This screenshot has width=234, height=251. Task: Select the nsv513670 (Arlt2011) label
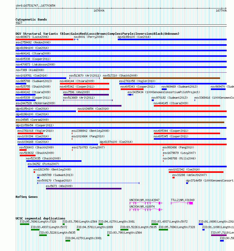(x=85, y=76)
